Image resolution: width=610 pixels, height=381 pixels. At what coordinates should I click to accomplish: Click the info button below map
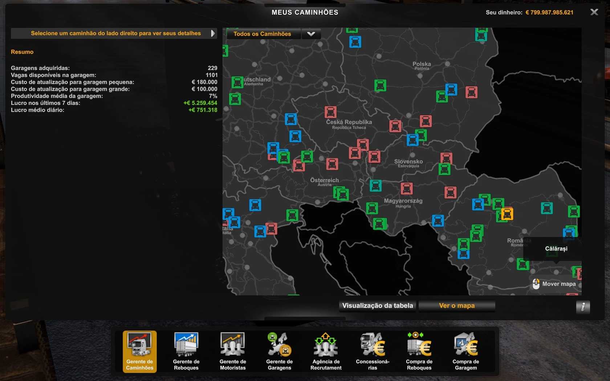click(583, 307)
